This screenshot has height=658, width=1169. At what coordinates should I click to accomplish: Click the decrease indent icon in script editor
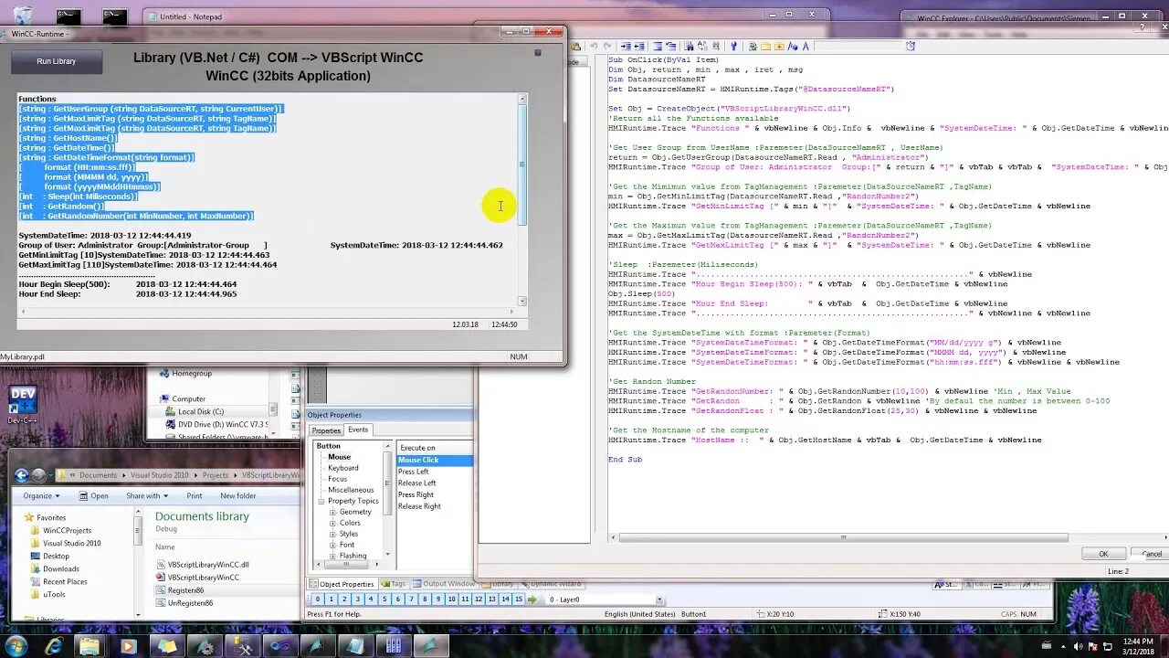coord(639,46)
